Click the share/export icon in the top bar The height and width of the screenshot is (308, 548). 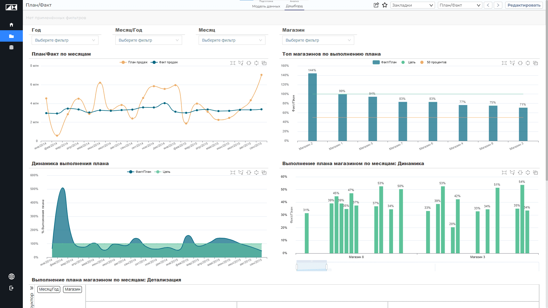(376, 5)
